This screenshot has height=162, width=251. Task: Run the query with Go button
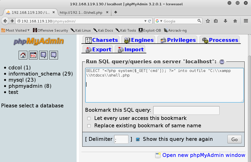coord(234,139)
